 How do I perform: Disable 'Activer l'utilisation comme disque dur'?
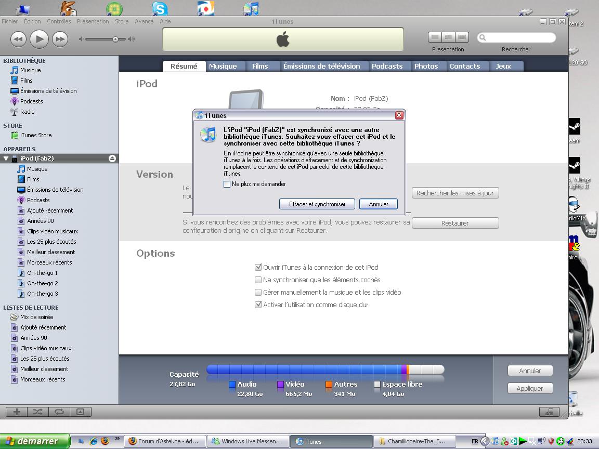pyautogui.click(x=258, y=305)
